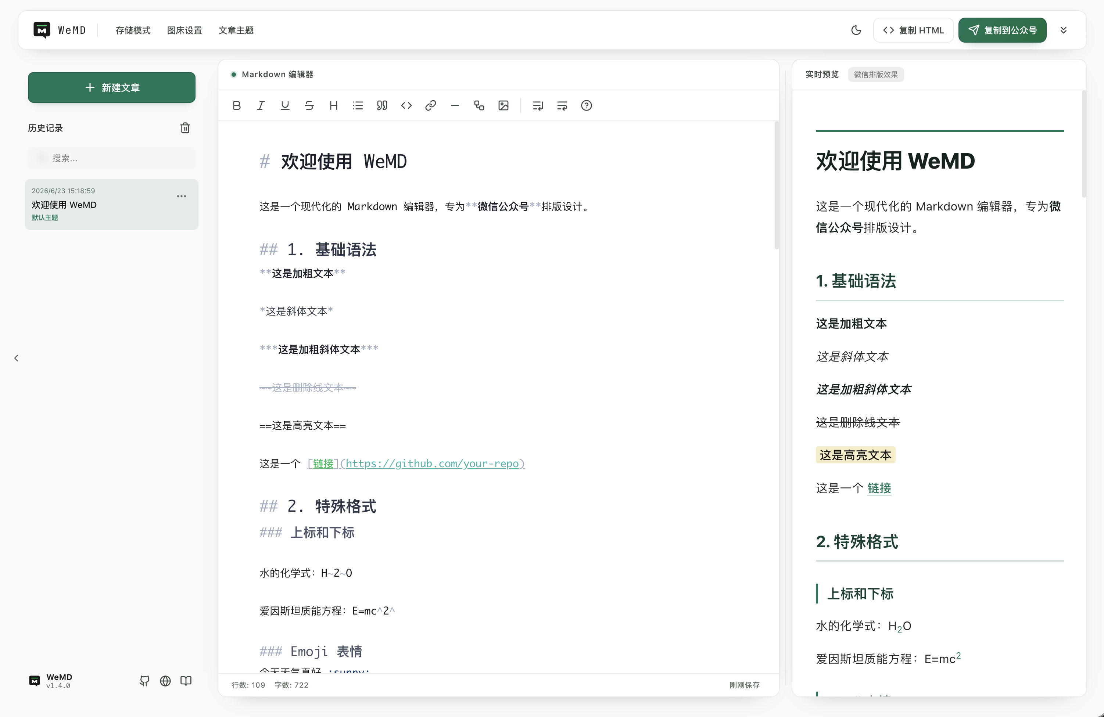This screenshot has height=717, width=1104.
Task: Toggle dark mode with the moon icon
Action: pyautogui.click(x=856, y=30)
